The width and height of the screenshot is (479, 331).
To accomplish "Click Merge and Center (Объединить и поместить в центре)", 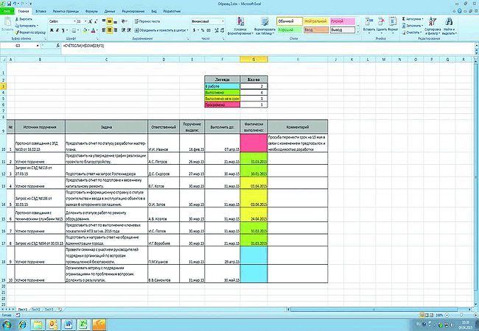I will [160, 30].
